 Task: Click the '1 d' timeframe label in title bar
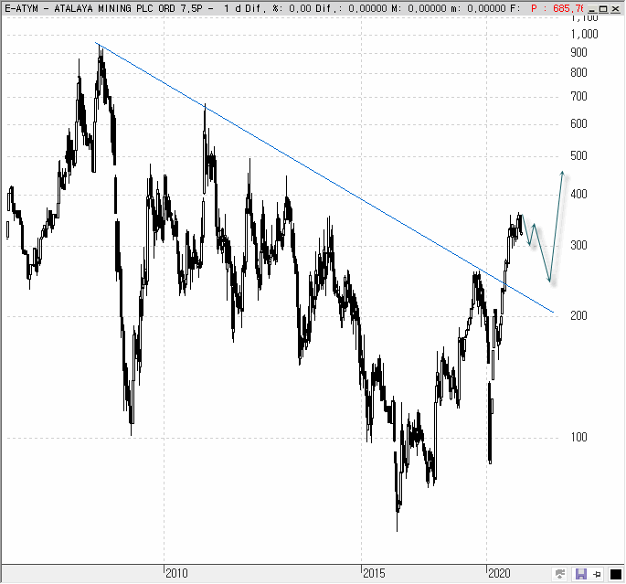232,8
